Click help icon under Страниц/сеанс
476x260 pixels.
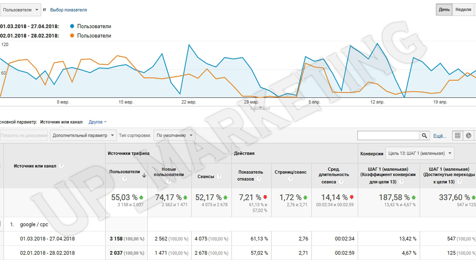290,179
